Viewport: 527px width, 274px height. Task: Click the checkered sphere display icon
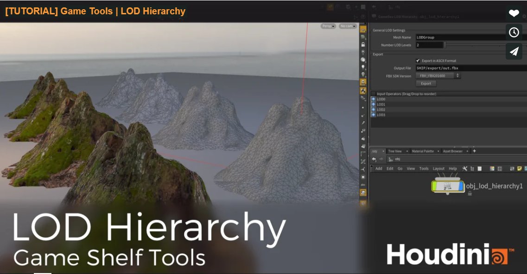363,91
